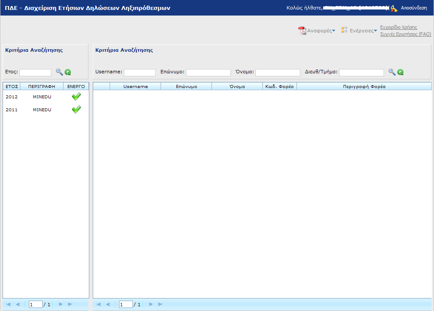434x311 pixels.
Task: Go to next page in the years table pager
Action: 61,305
